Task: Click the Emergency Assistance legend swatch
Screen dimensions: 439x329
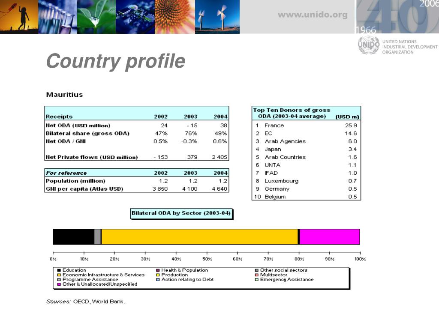Action: (x=256, y=279)
